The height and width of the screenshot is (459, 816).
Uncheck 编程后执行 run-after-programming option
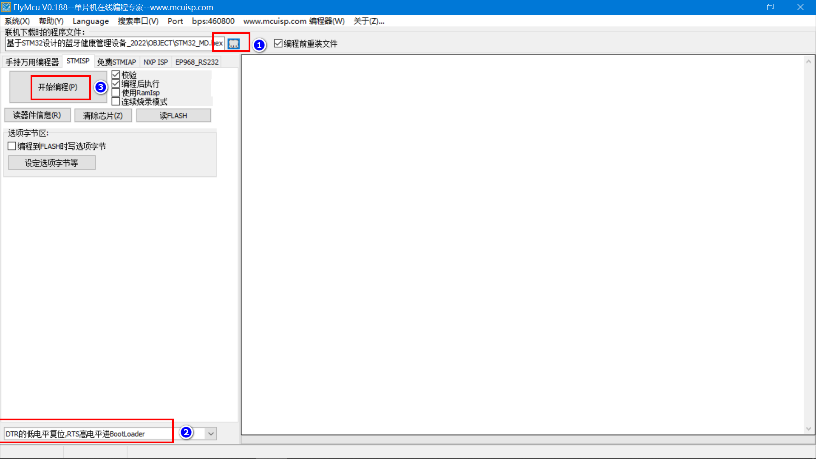tap(116, 83)
